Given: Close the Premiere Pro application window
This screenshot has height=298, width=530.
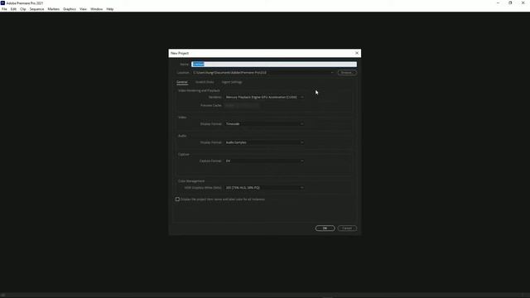Looking at the screenshot, I should 523,2.
